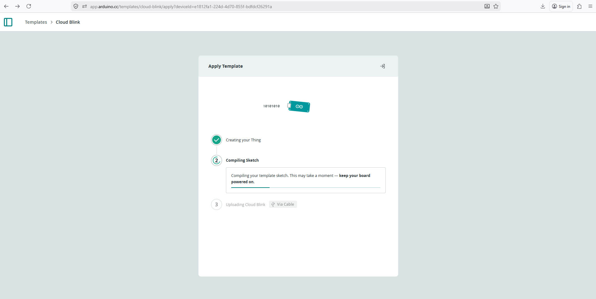Open the browser downloads panel

[543, 6]
